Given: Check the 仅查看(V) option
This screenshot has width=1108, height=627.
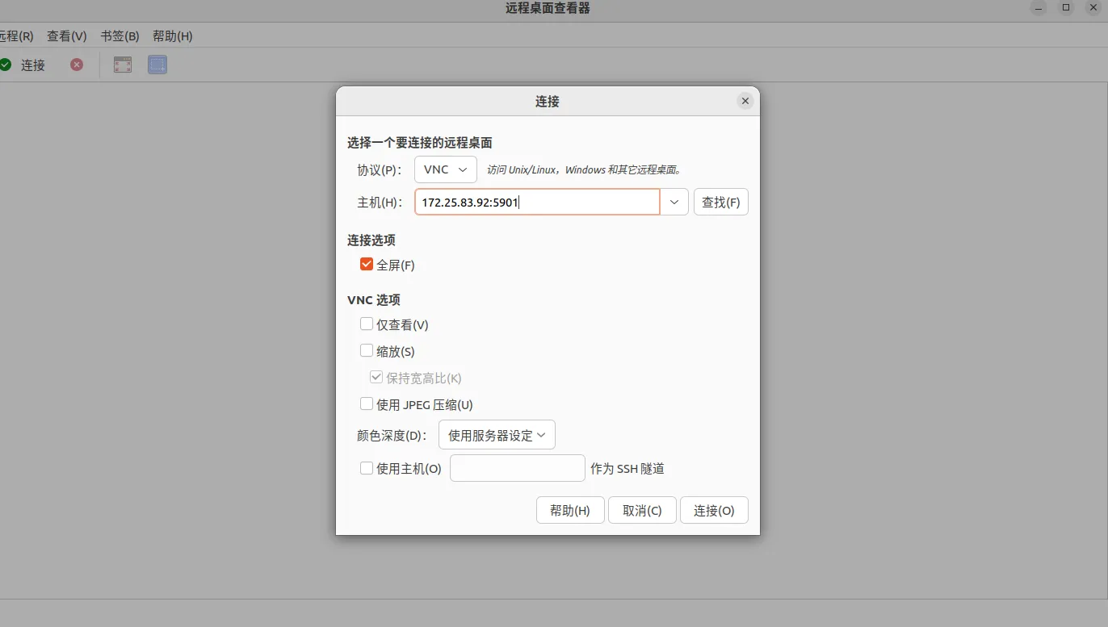Looking at the screenshot, I should pos(366,323).
